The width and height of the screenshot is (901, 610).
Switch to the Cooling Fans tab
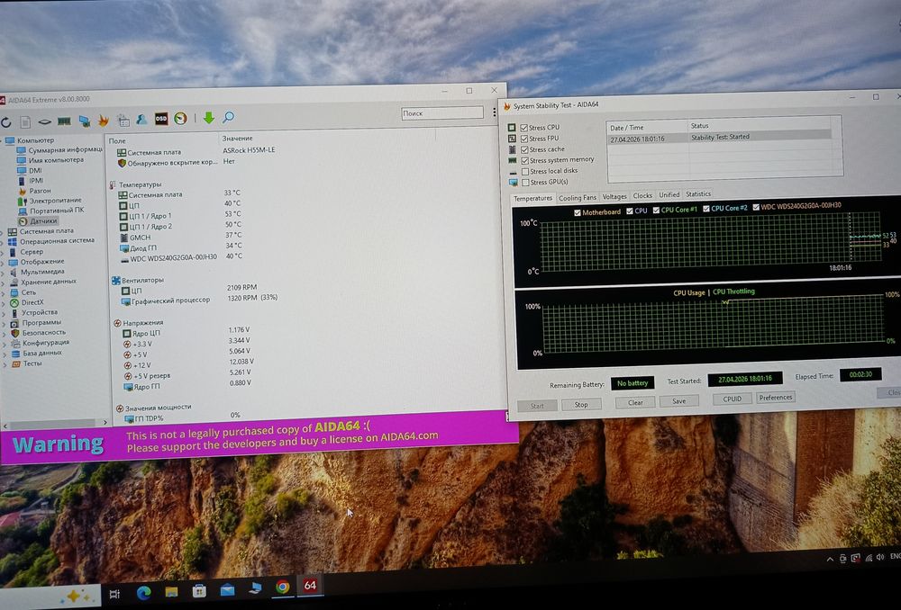tap(577, 197)
